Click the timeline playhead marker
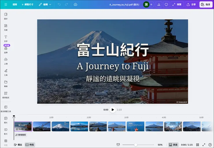This screenshot has height=148, width=214. click(x=14, y=116)
